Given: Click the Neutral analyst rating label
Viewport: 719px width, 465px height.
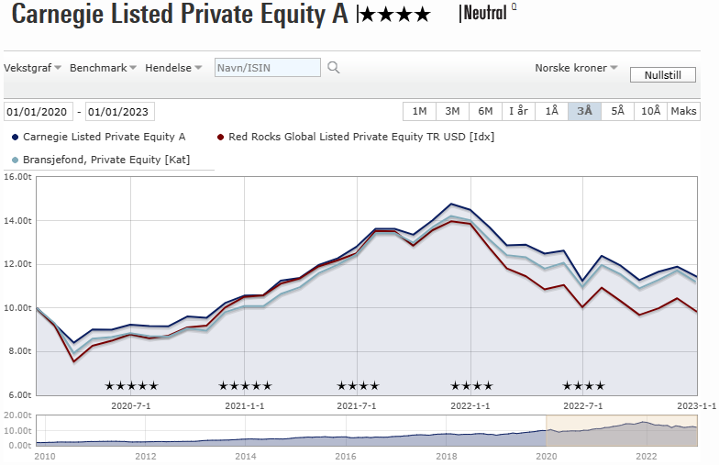Looking at the screenshot, I should coord(484,13).
